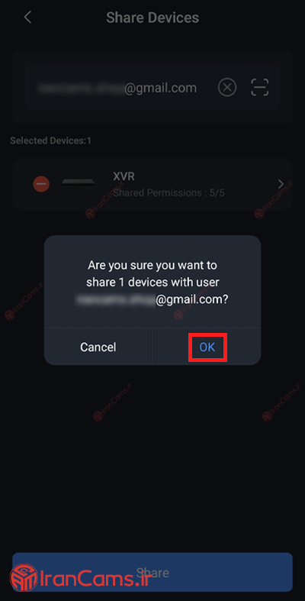Image resolution: width=305 pixels, height=601 pixels.
Task: Click the Selected Devices:1 label
Action: [x=50, y=141]
